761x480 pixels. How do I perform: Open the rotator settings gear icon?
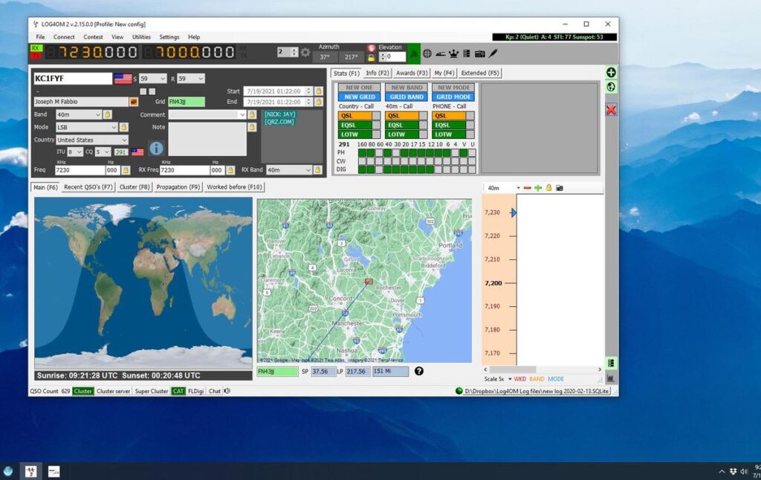[x=305, y=53]
